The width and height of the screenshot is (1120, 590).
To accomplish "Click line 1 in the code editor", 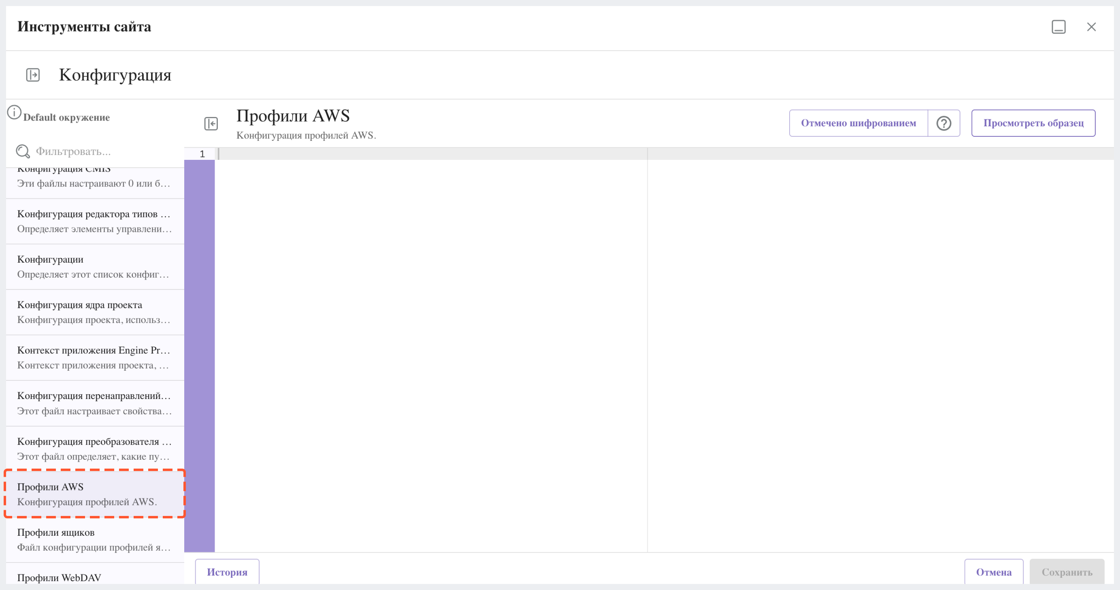I will 665,154.
